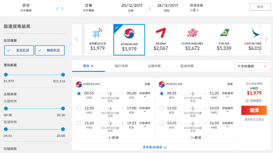Viewport: 273px width, 153px height.
Task: Select the China Airlines card
Action: 192,40
